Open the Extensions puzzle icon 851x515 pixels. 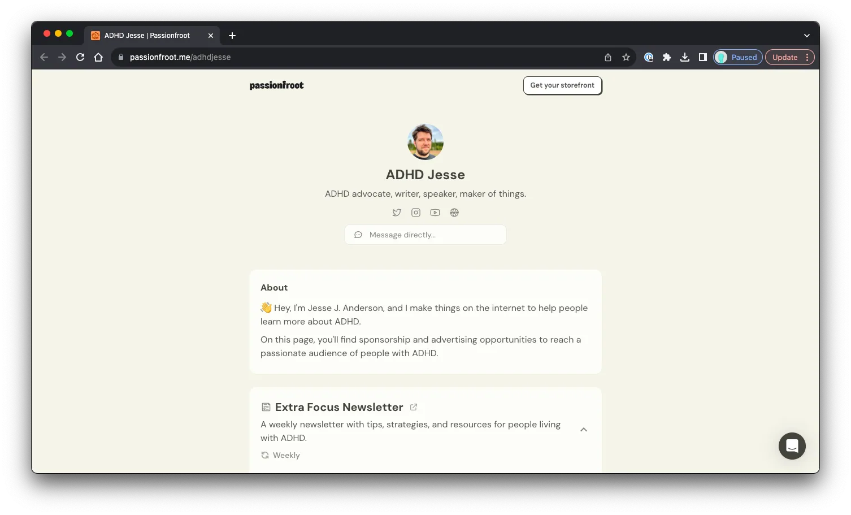point(667,57)
